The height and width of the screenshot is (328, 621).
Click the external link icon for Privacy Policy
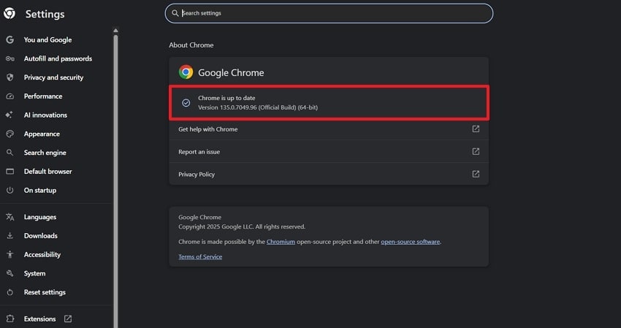pos(476,175)
